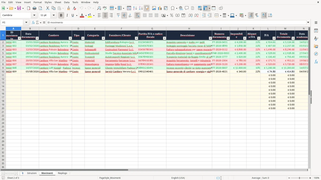Toggle Italic formatting
Screen dimensions: 321x180
67,15
